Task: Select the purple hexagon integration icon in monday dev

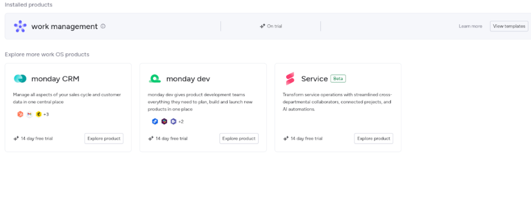Action: pos(173,121)
